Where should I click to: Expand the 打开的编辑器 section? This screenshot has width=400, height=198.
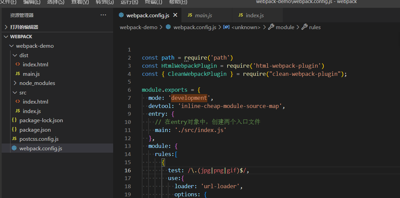(57, 27)
